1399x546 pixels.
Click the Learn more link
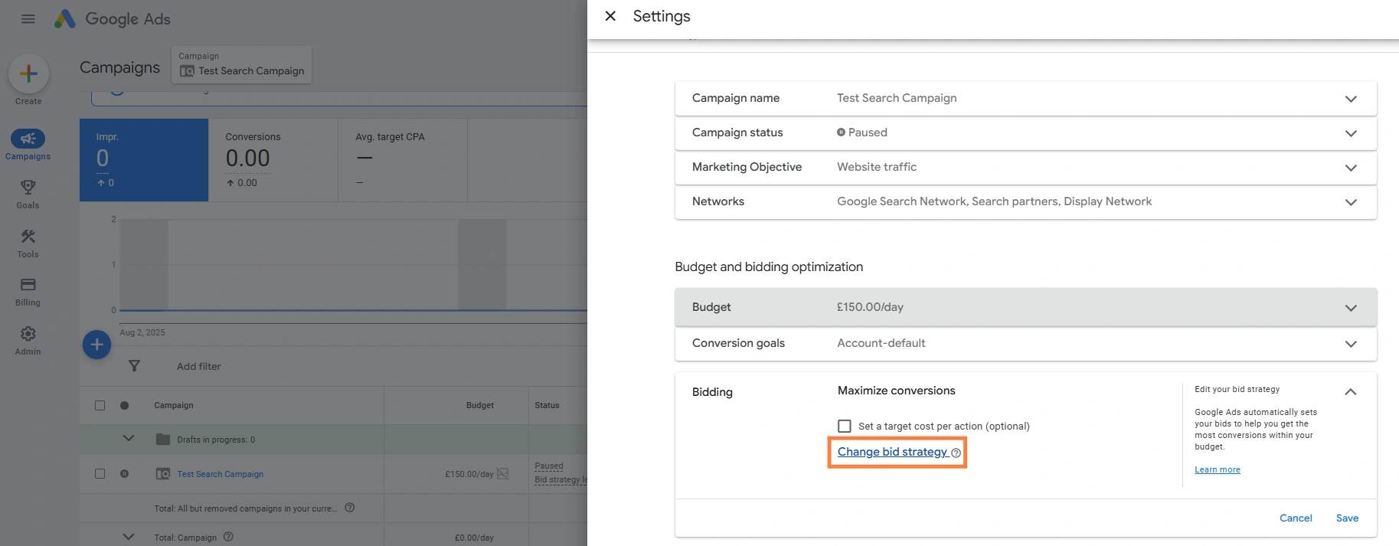[x=1218, y=469]
